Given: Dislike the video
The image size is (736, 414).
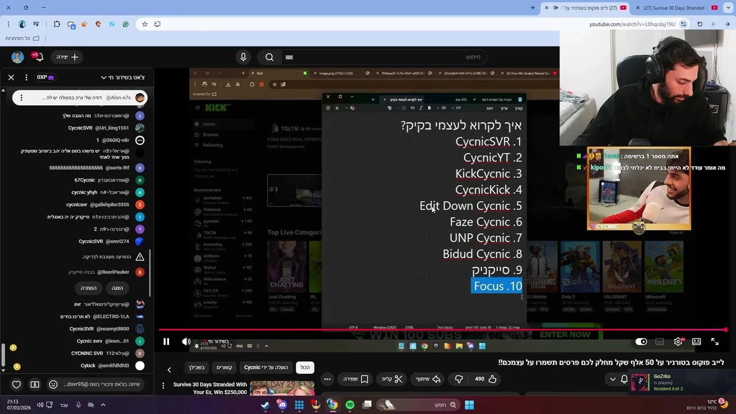Looking at the screenshot, I should pyautogui.click(x=458, y=379).
